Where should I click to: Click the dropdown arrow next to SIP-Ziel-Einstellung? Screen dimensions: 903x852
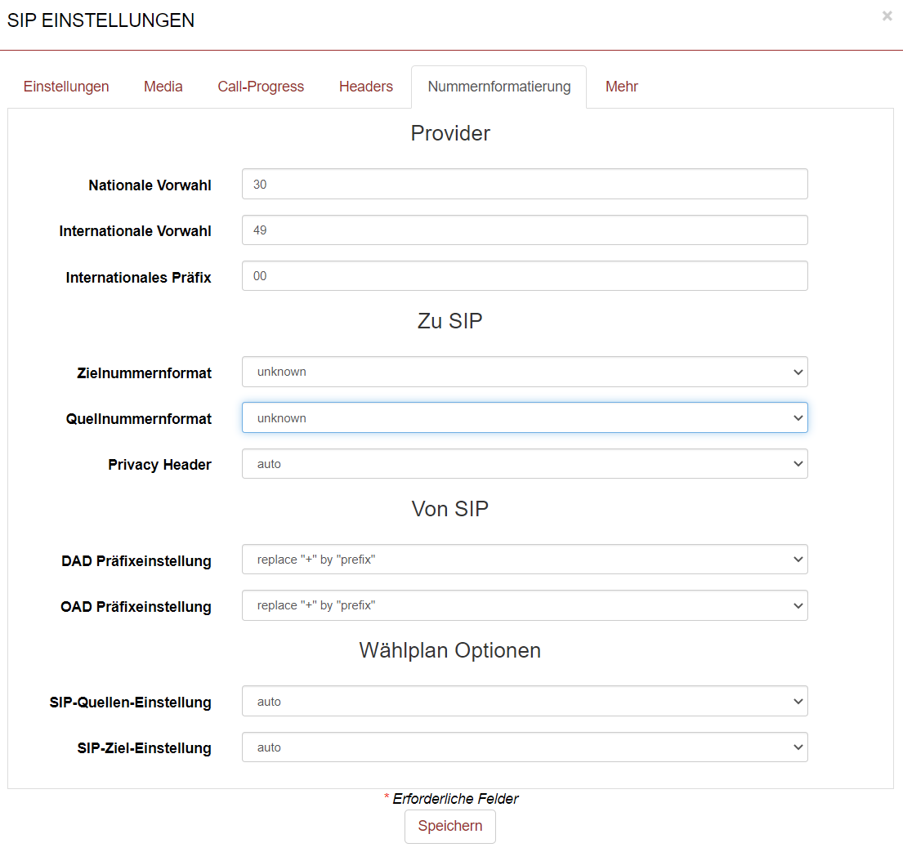point(798,747)
